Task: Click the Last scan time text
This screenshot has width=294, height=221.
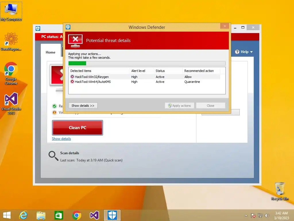Action: tap(91, 160)
